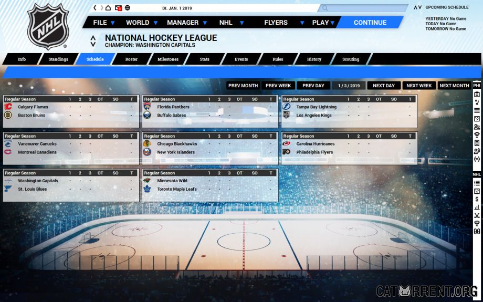Click league down arrow beside National Hockey League
This screenshot has width=483, height=302.
pyautogui.click(x=93, y=44)
